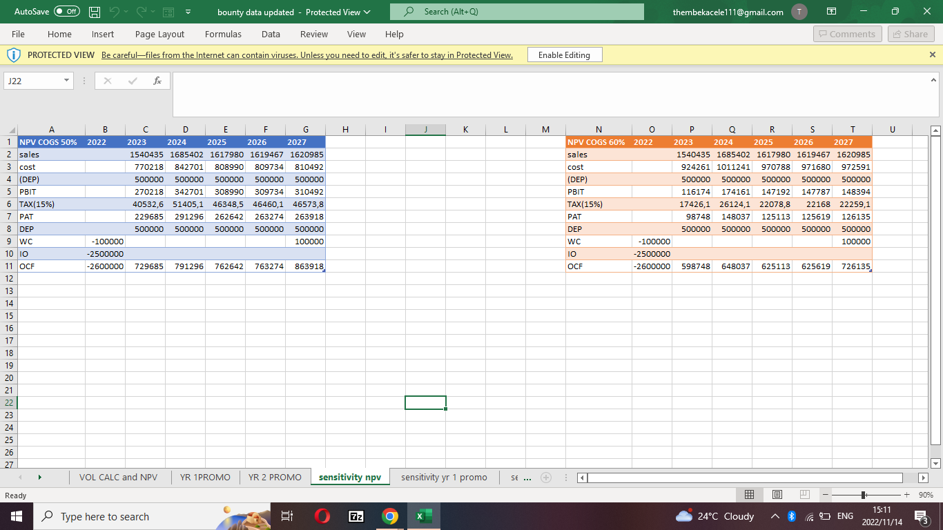This screenshot has height=530, width=943.
Task: Open Customize Quick Access Toolbar dropdown
Action: tap(188, 12)
